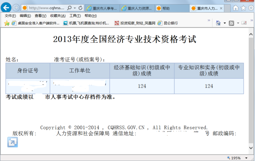Expand the address bar dropdown arrow
Image resolution: width=255 pixels, height=161 pixels.
(75, 8)
